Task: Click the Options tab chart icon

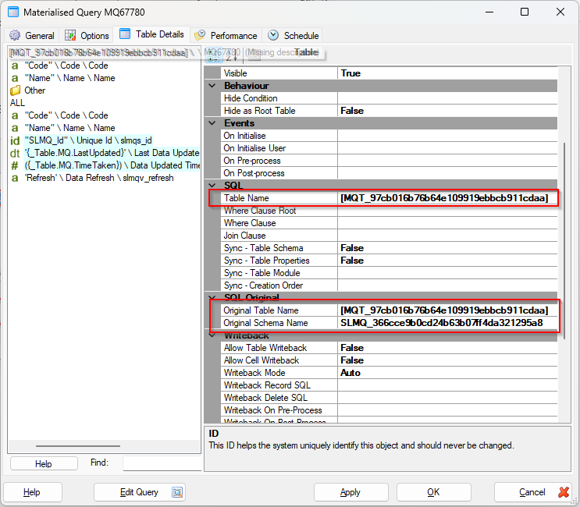Action: 70,35
